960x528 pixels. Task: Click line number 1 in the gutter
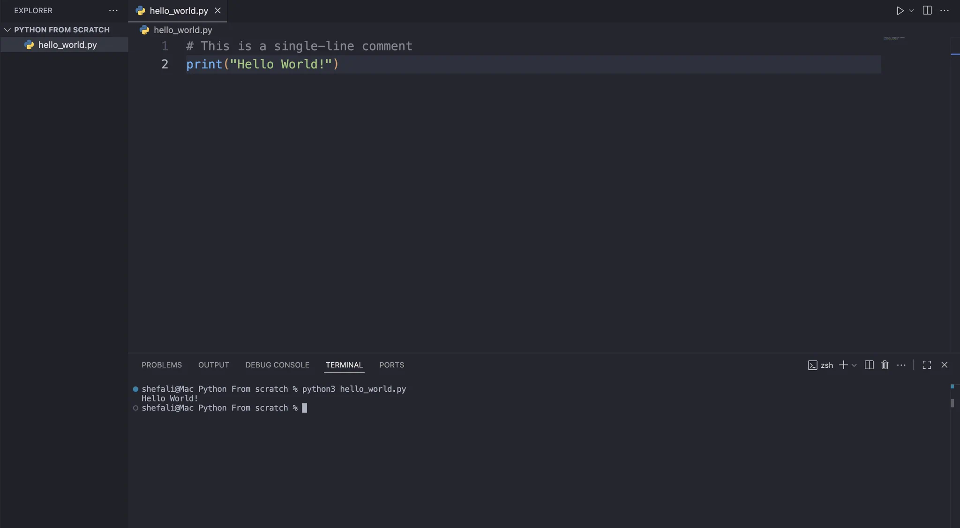(x=165, y=46)
